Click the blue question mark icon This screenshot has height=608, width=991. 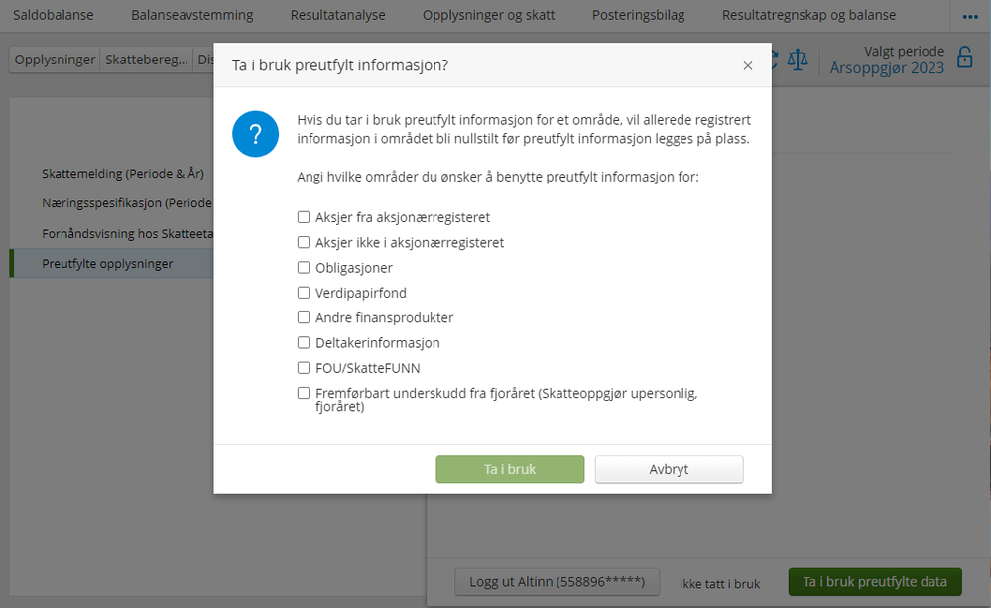click(x=255, y=134)
